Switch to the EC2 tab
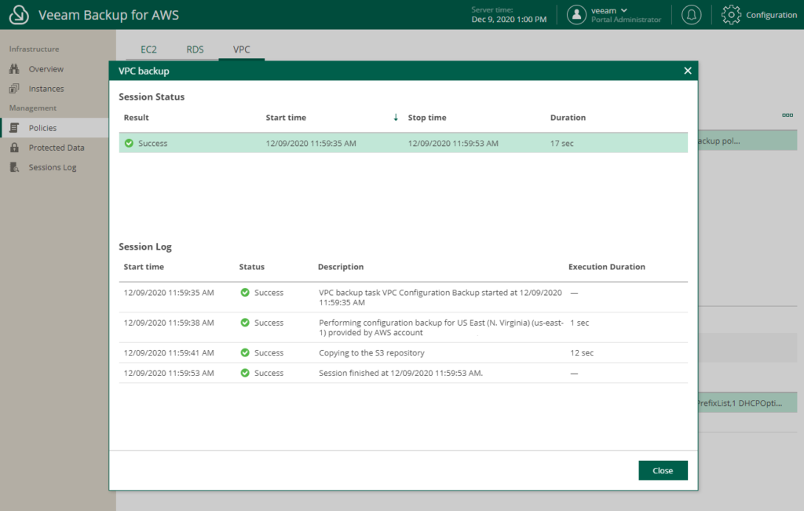The height and width of the screenshot is (511, 804). point(148,49)
